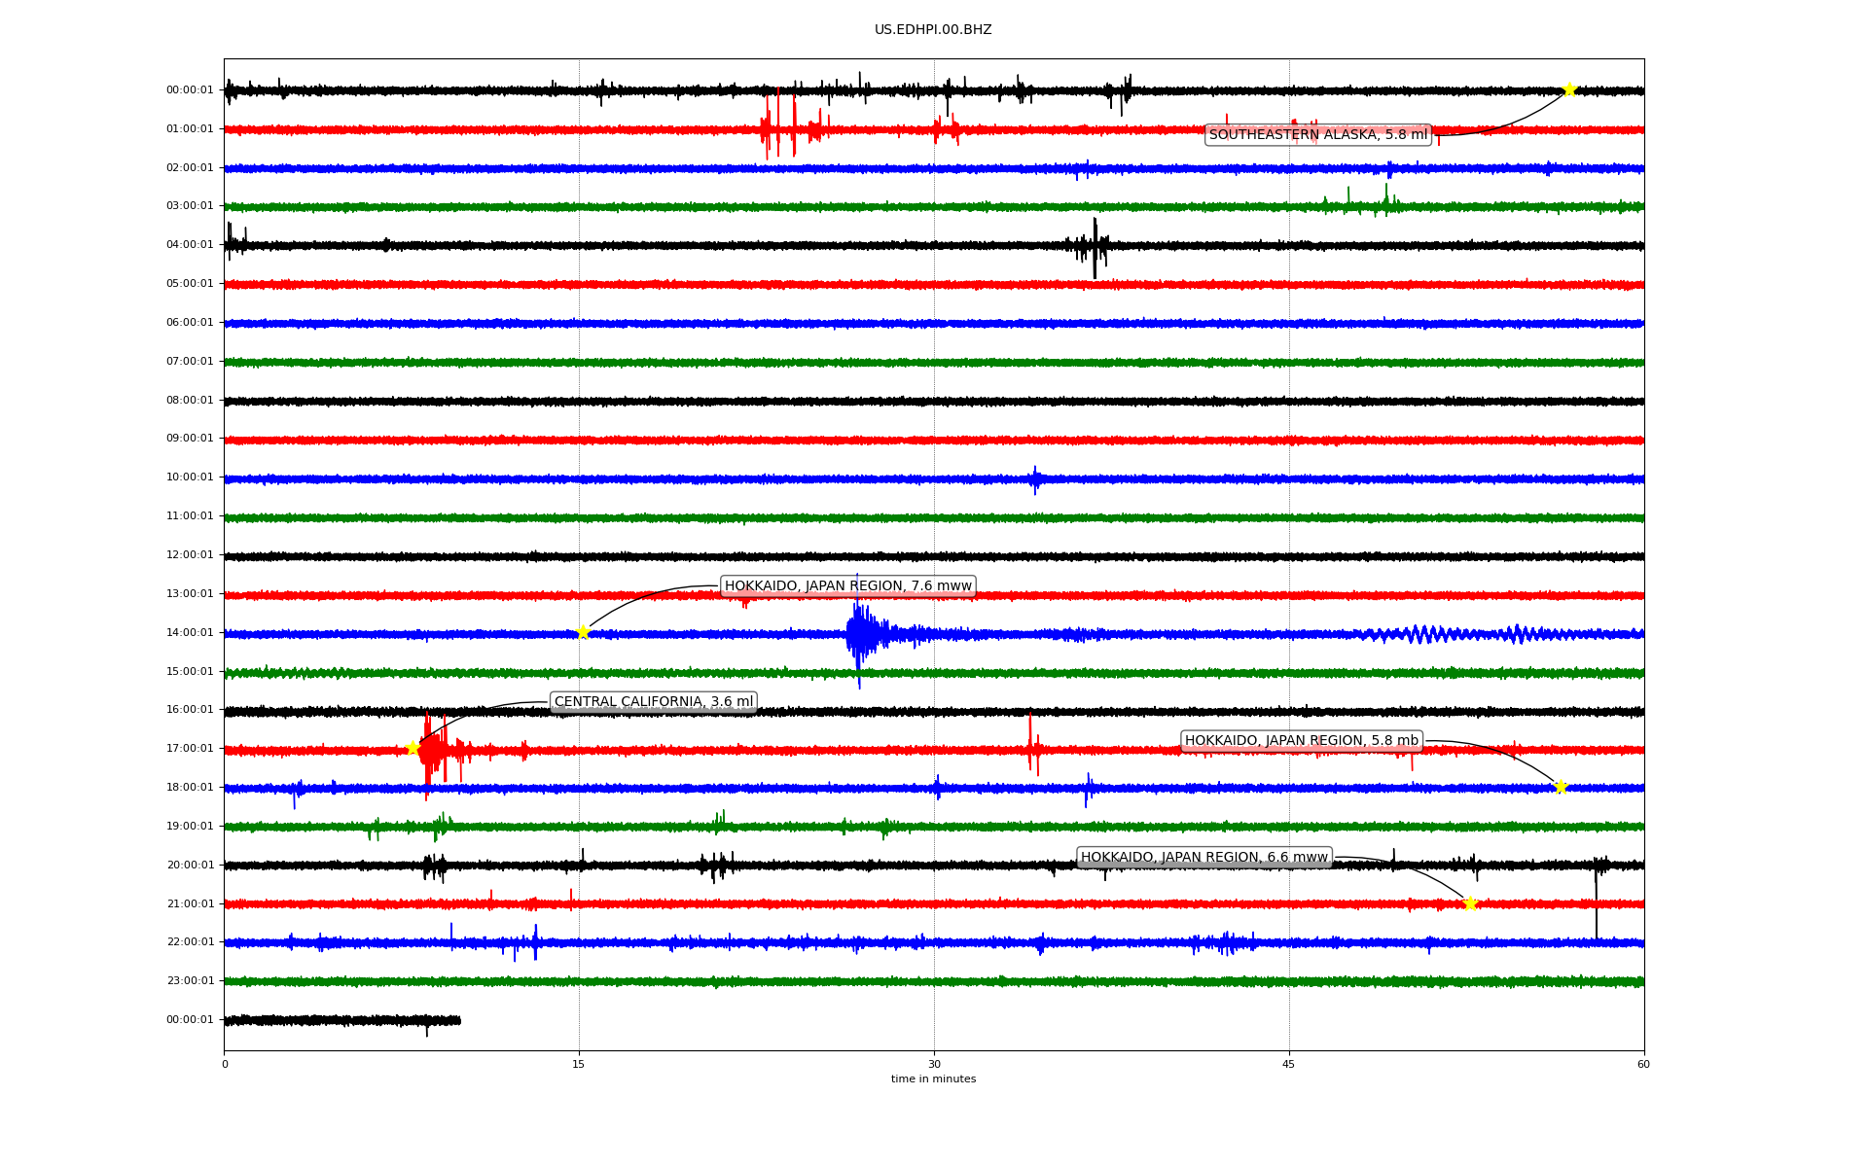Click the 22:00:01 row time label
Viewport: 1868px width, 1167px height.
[x=190, y=941]
